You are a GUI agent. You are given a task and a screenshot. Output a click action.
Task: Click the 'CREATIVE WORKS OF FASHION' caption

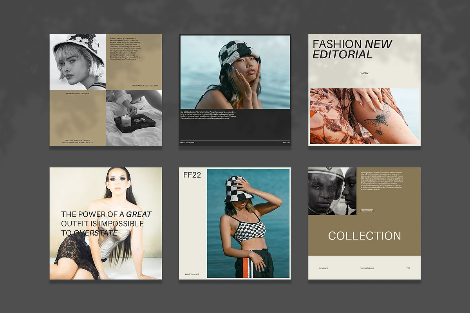78,141
